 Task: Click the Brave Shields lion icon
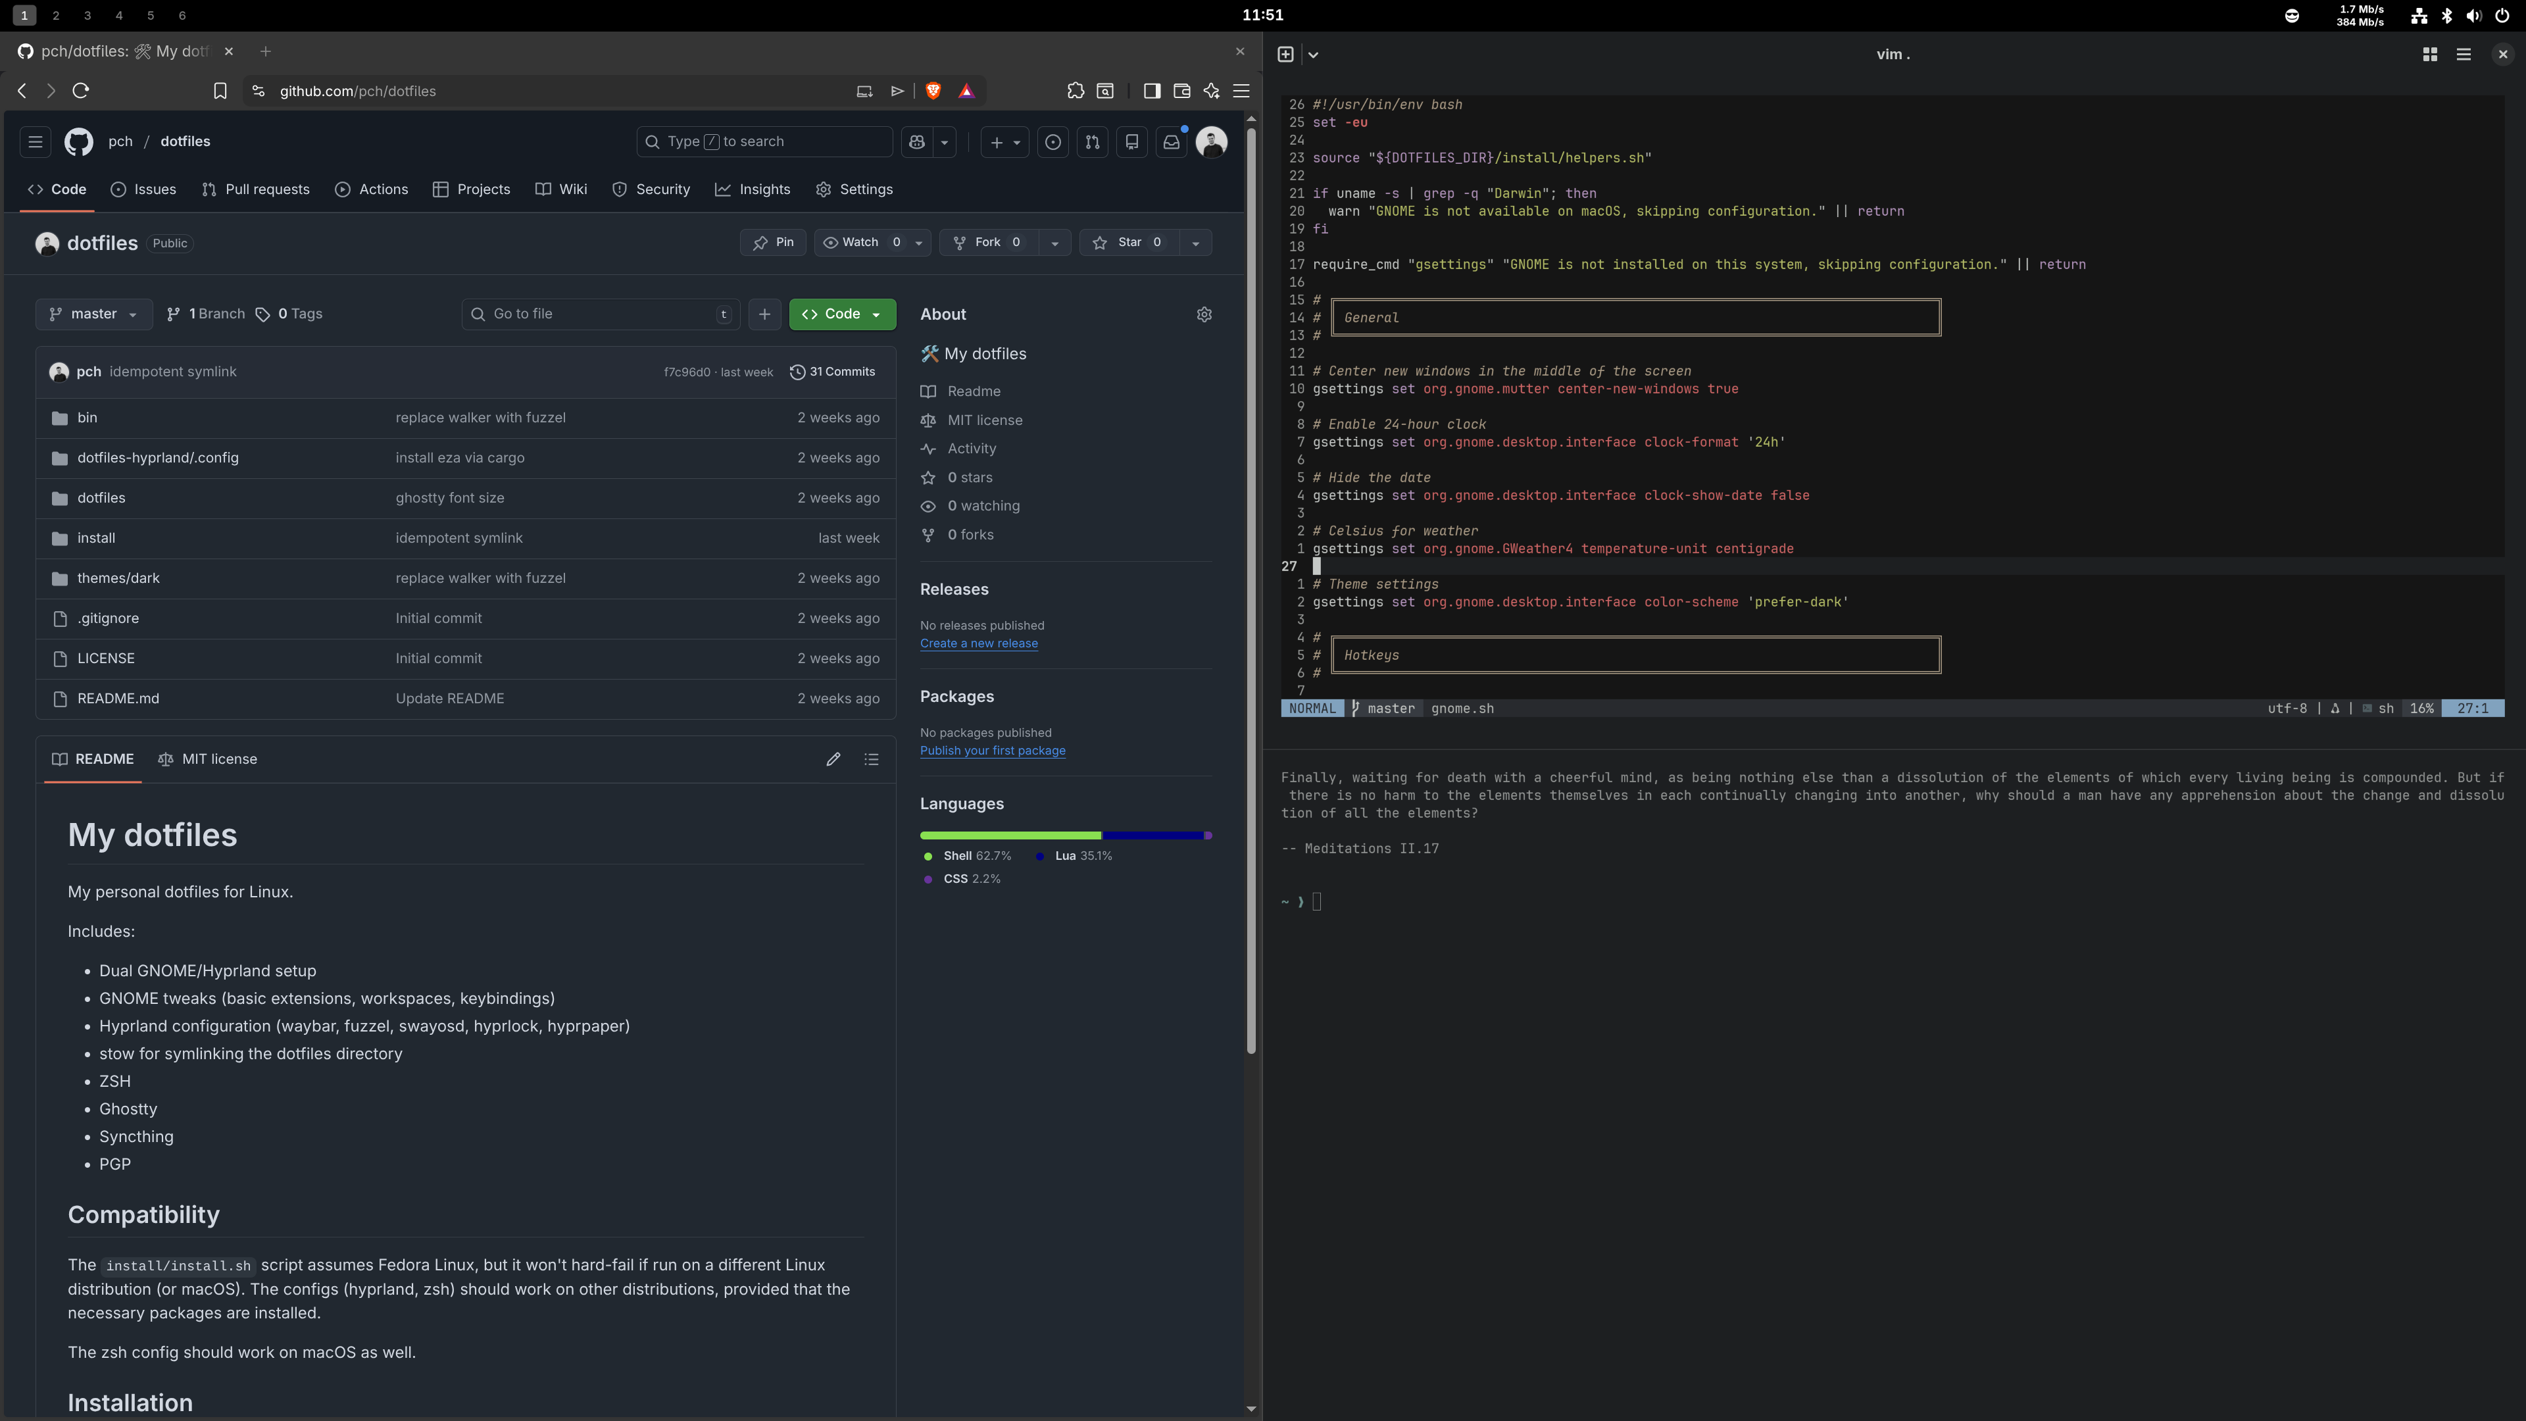933,91
